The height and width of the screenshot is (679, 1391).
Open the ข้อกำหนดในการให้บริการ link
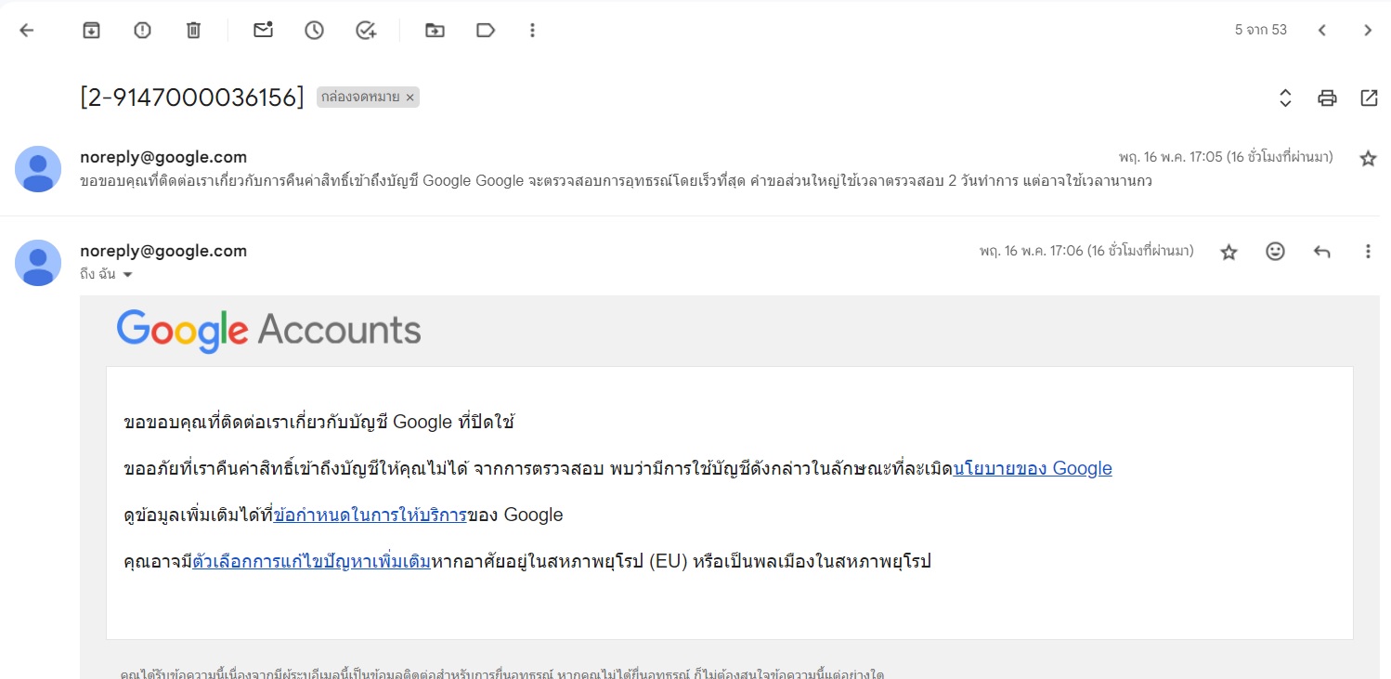pyautogui.click(x=370, y=515)
